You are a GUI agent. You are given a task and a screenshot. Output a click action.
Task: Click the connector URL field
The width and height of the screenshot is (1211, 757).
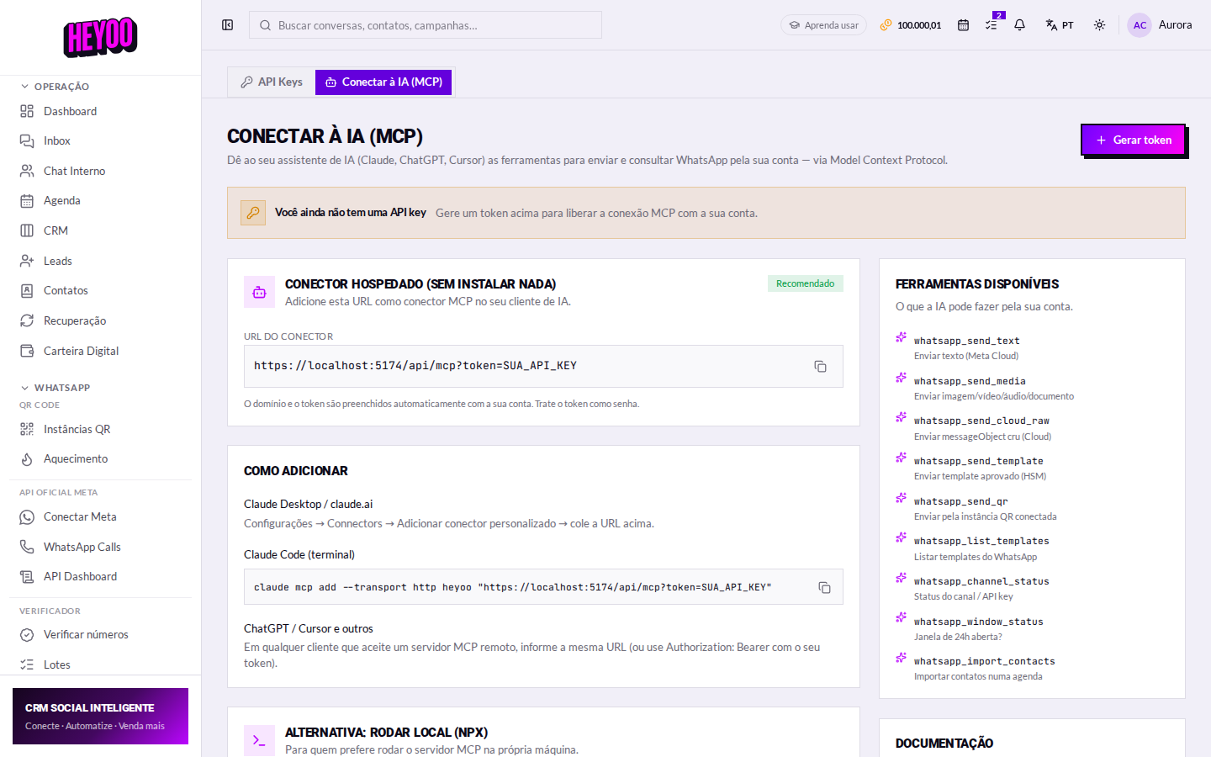click(x=543, y=367)
